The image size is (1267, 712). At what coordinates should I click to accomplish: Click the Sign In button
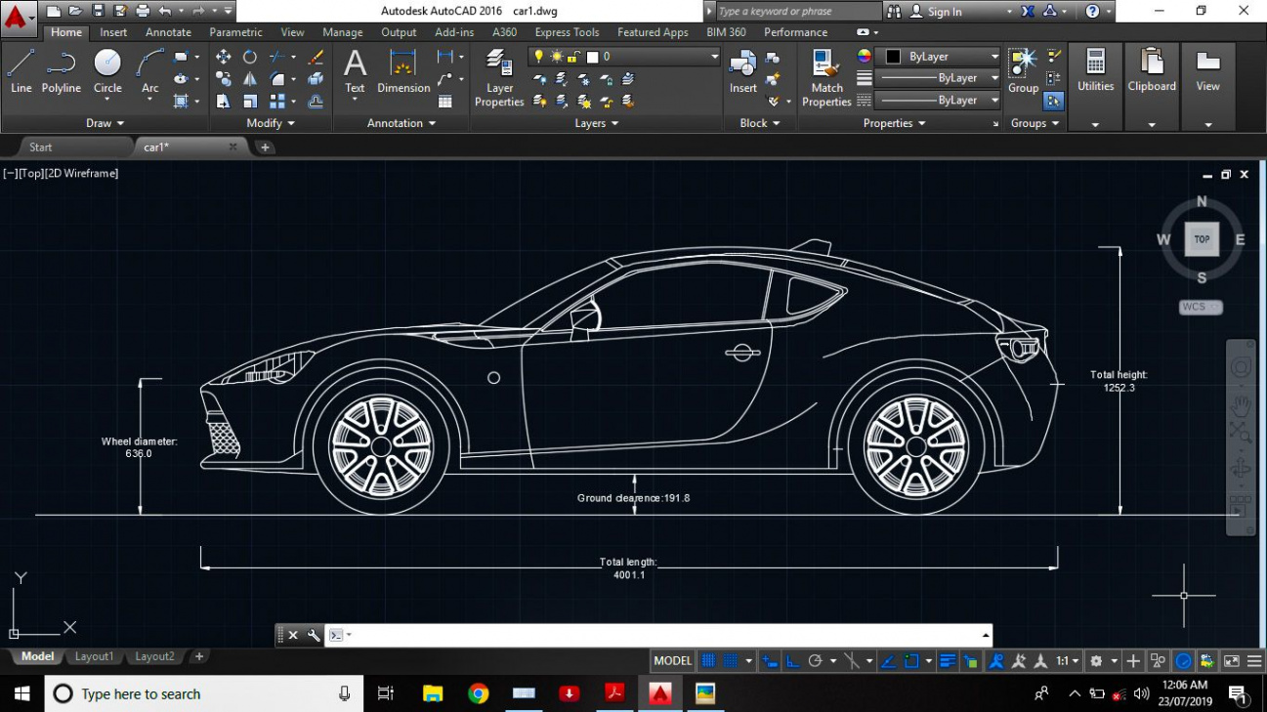point(936,12)
